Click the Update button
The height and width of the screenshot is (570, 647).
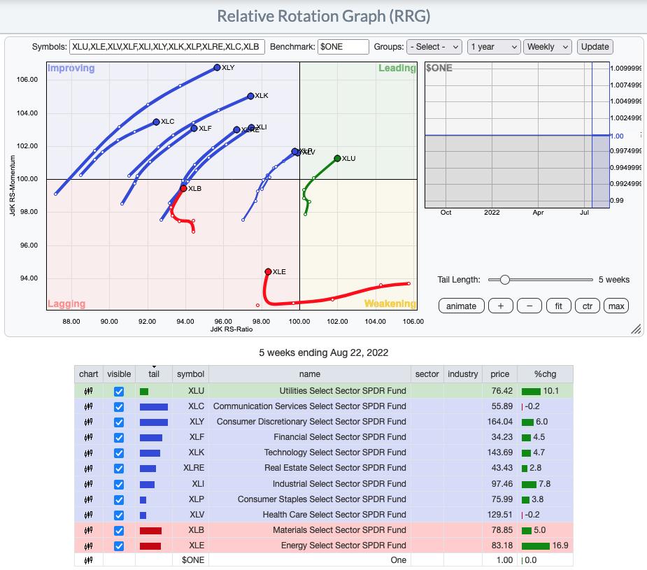(595, 47)
